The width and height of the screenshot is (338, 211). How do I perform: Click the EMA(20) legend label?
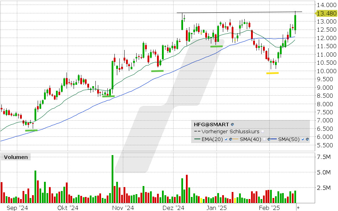212,139
